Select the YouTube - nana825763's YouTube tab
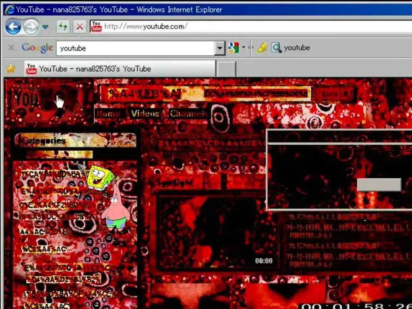 [120, 69]
